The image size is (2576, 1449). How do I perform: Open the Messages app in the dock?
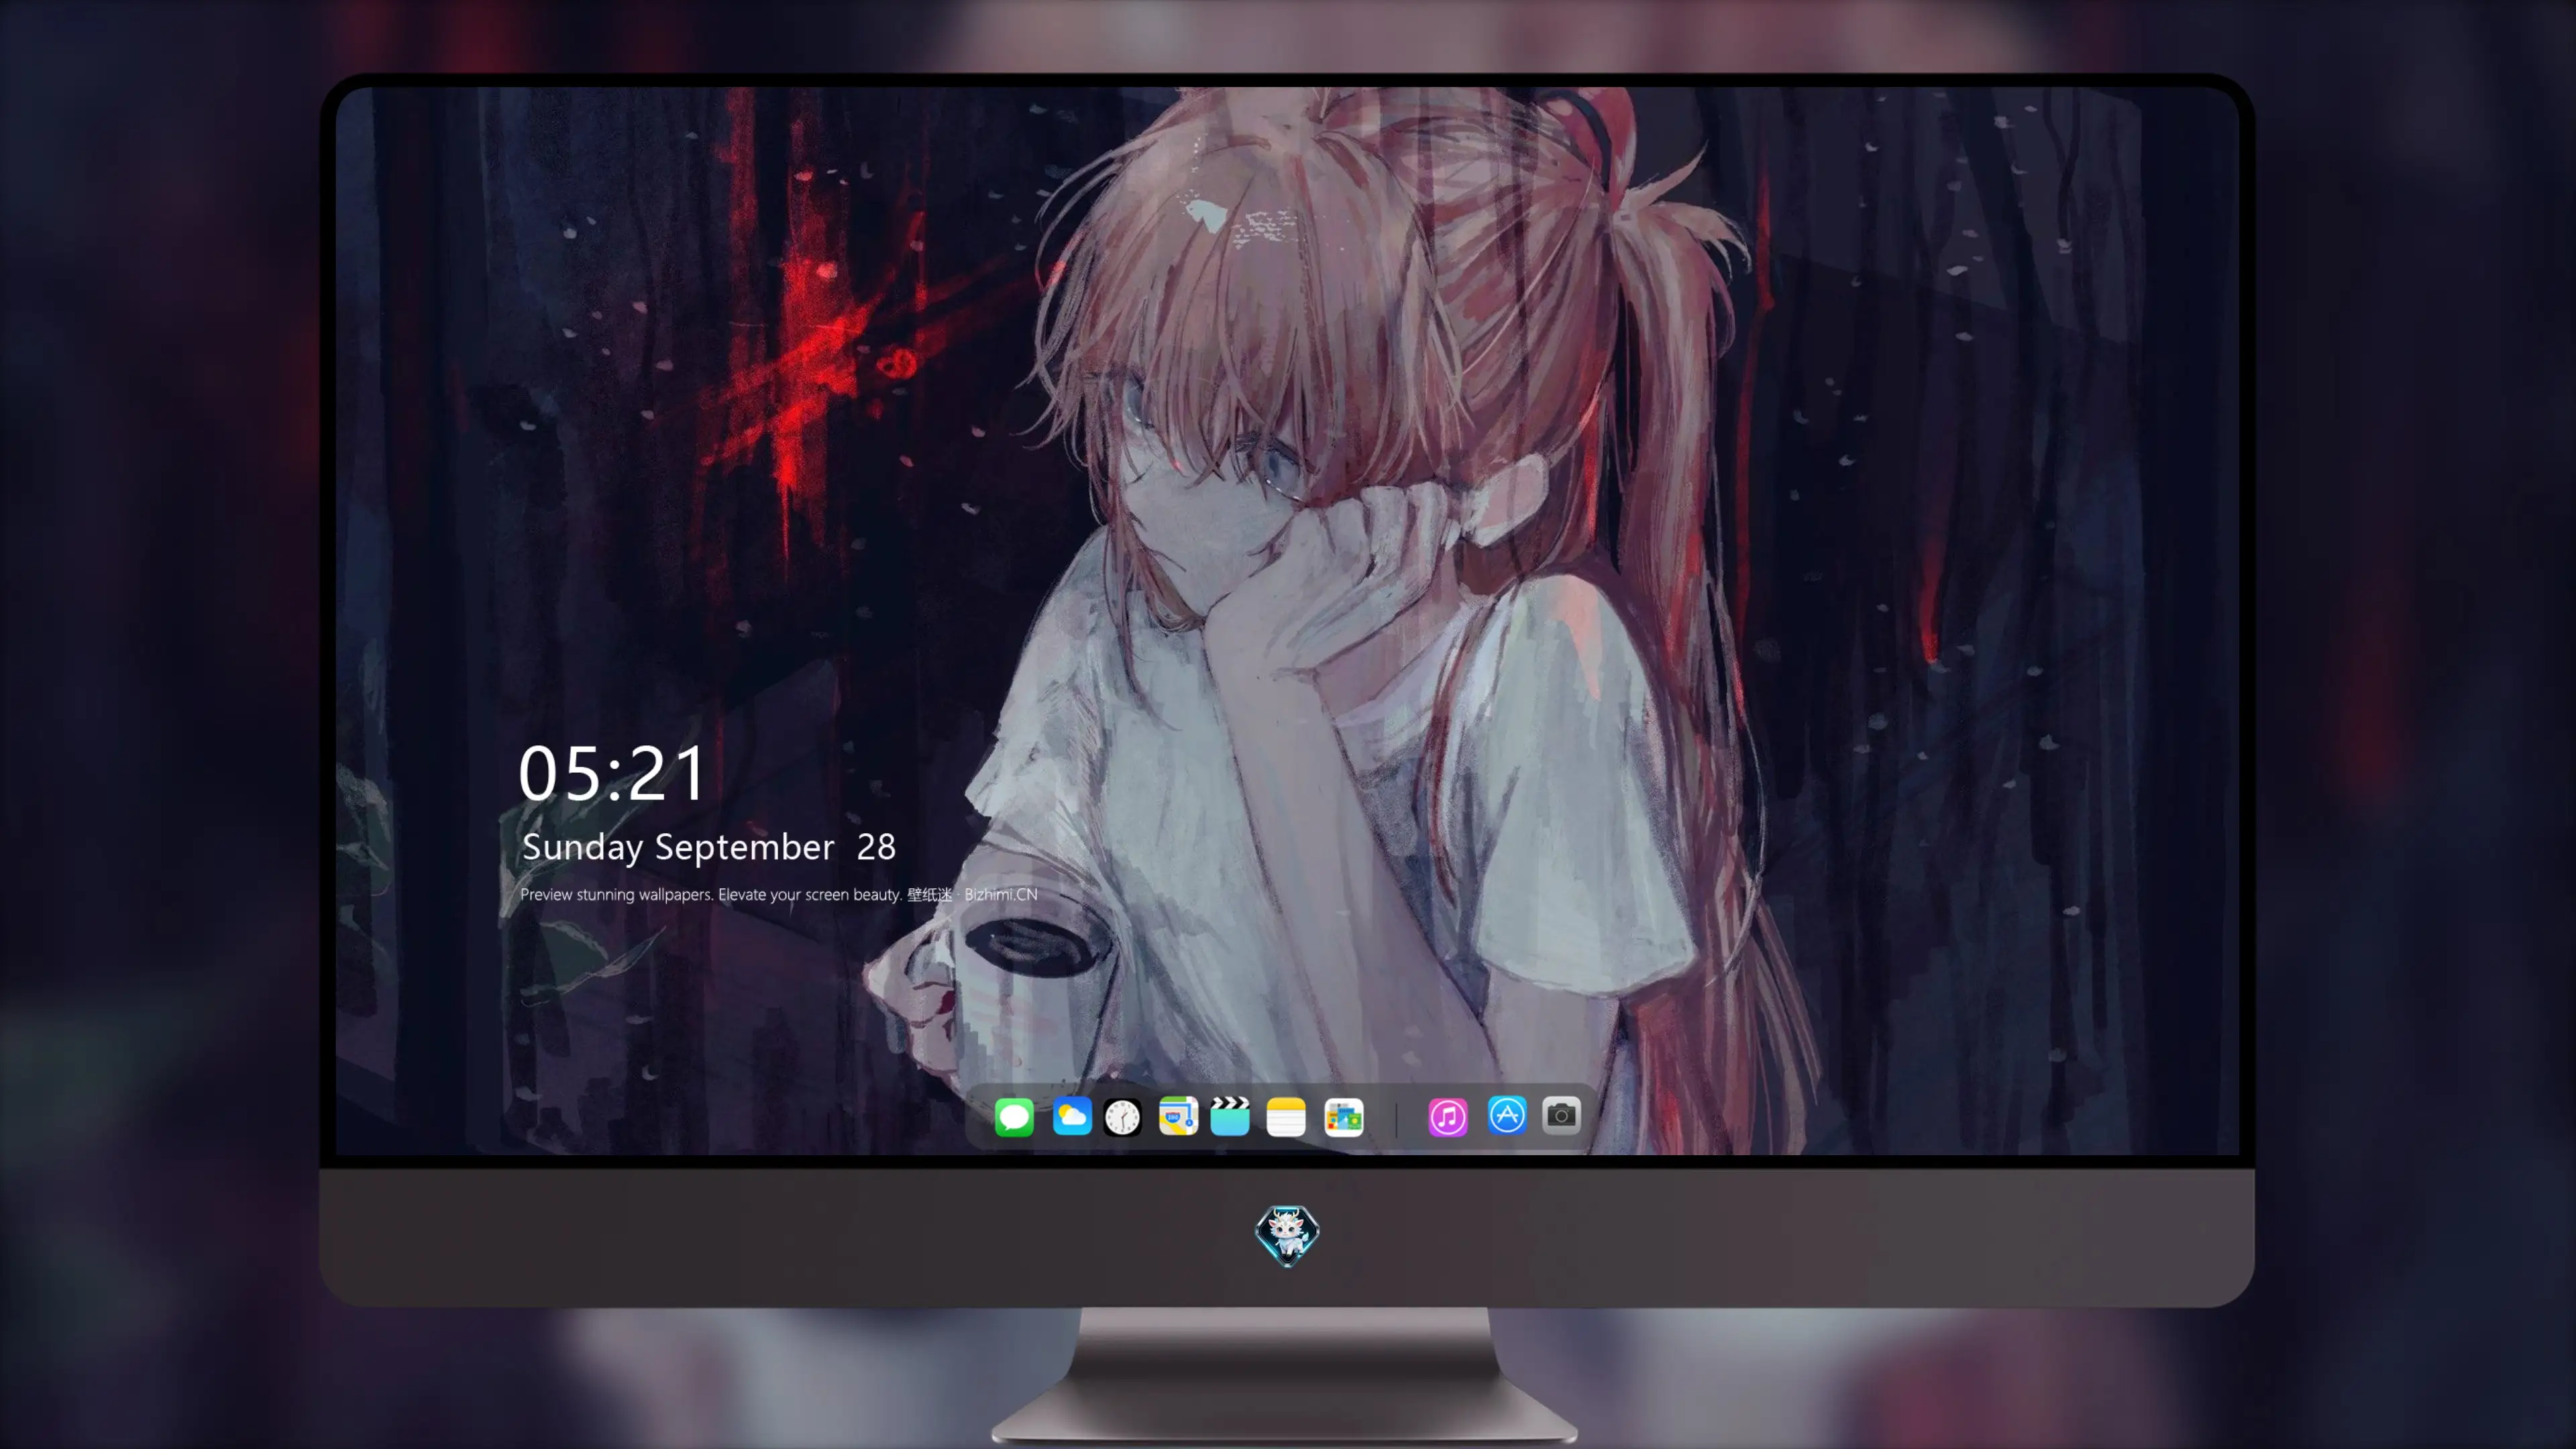click(x=1014, y=1117)
